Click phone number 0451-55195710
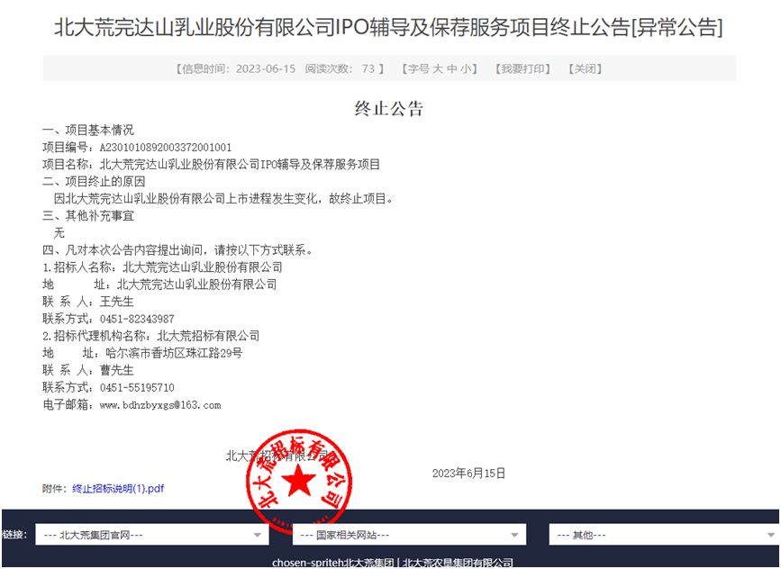This screenshot has width=781, height=569. [137, 388]
